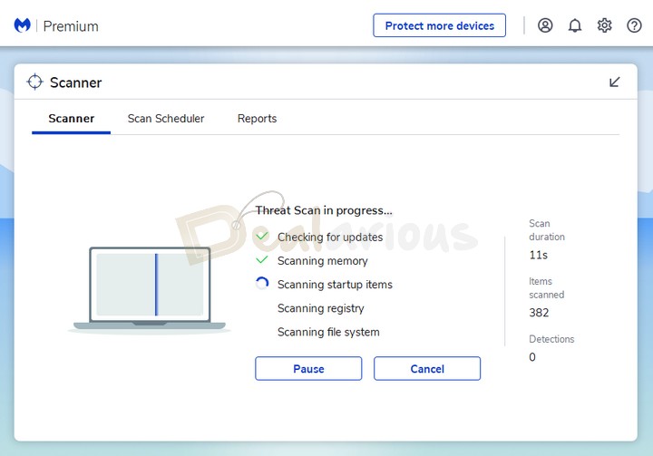
Task: Click 'Checking for updates' step text
Action: 330,237
